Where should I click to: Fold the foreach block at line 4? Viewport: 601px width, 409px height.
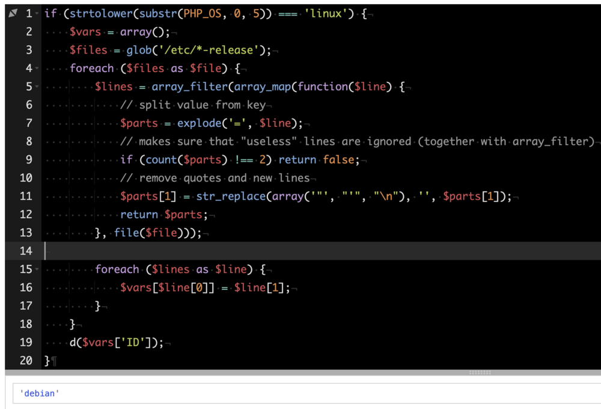pyautogui.click(x=37, y=69)
